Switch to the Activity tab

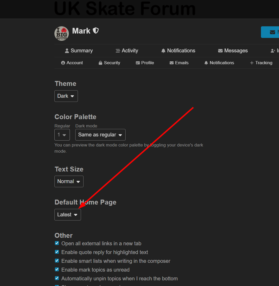[127, 51]
